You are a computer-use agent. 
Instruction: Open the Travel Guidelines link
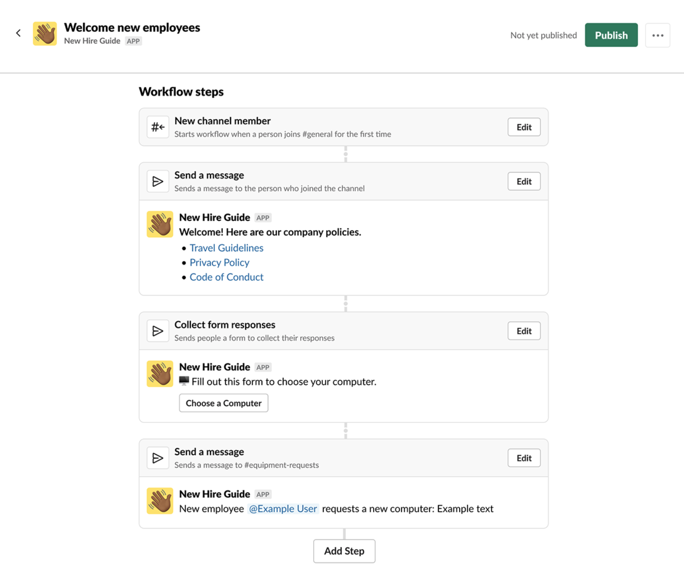(226, 248)
